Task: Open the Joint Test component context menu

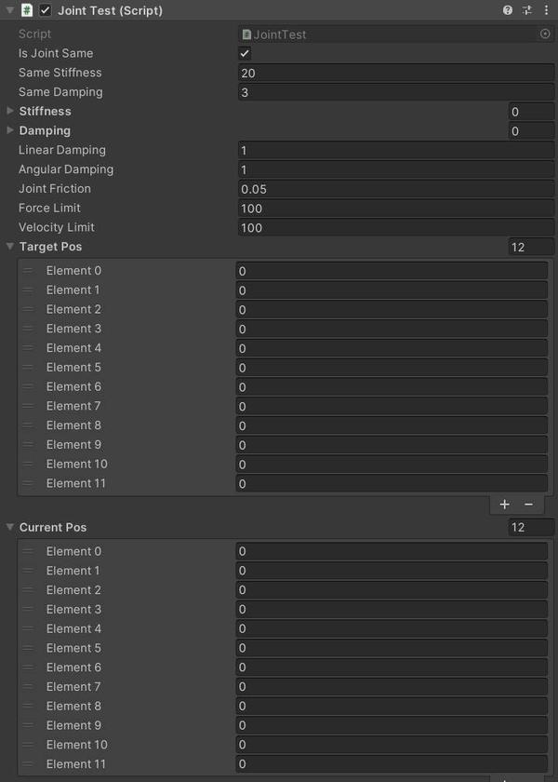Action: 546,10
